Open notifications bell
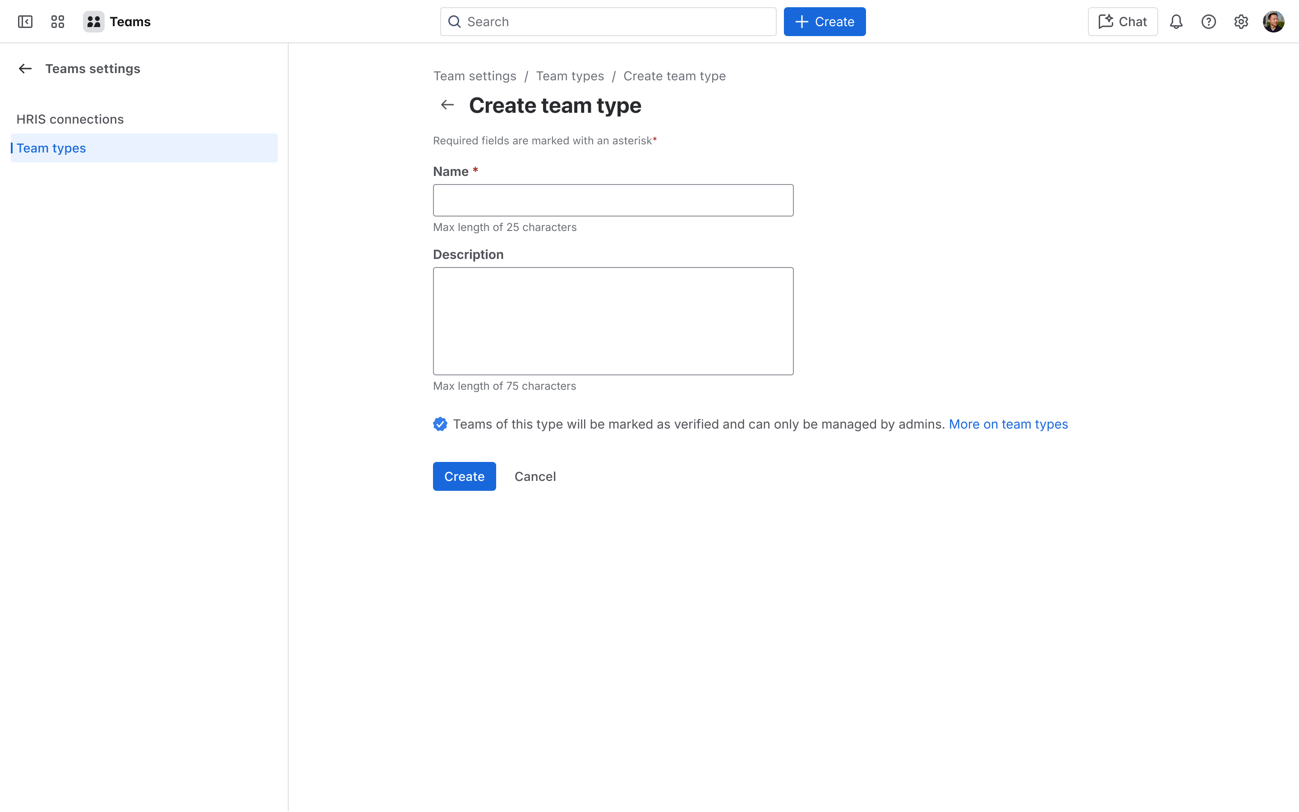1299x812 pixels. (1177, 22)
